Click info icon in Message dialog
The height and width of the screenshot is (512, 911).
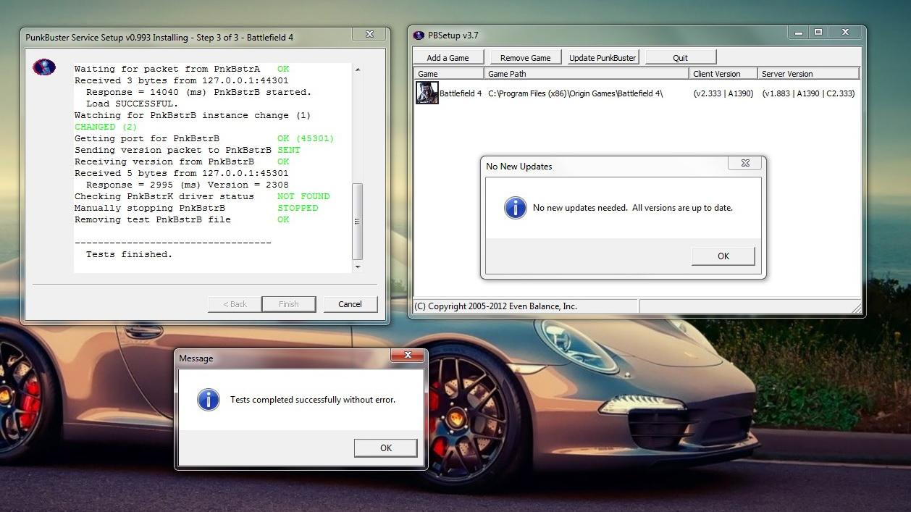(x=208, y=399)
